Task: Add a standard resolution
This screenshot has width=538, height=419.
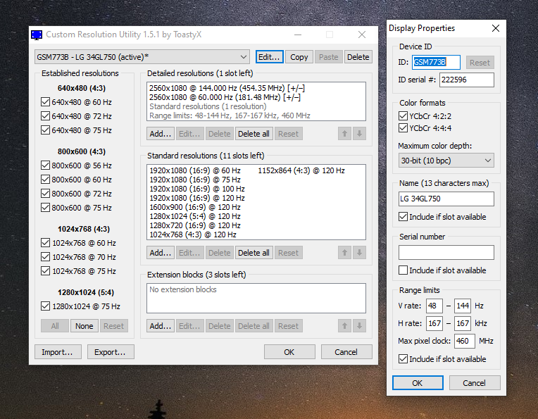Action: pyautogui.click(x=161, y=253)
